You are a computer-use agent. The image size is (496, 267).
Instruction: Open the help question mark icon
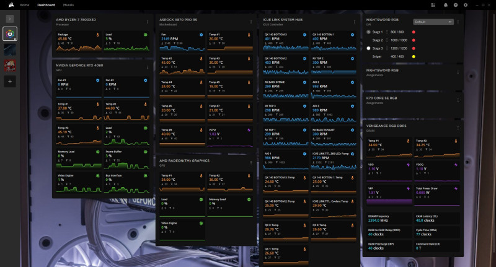[x=456, y=5]
